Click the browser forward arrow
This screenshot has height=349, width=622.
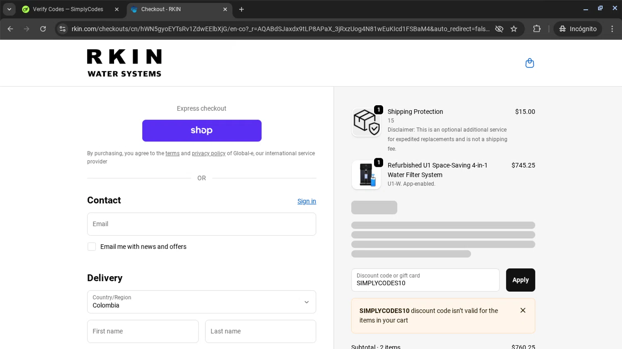click(27, 29)
